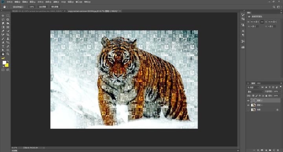This screenshot has width=283, height=152.
Task: Check the scroll-all-windows checkbox
Action: pyautogui.click(x=11, y=7)
